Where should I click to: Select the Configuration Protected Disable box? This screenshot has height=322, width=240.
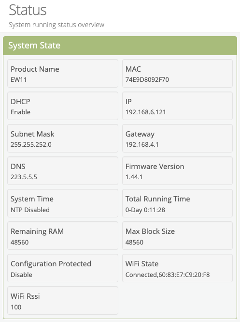point(63,268)
